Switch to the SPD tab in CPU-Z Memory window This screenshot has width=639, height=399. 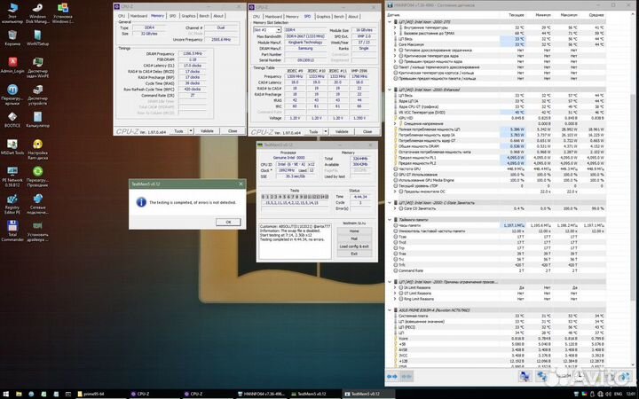pyautogui.click(x=173, y=16)
